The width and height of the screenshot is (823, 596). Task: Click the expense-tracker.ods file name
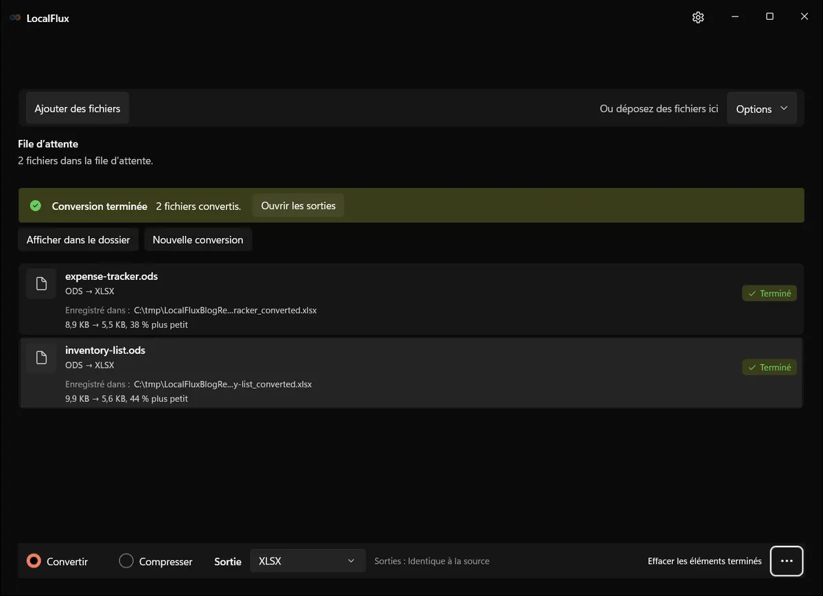pos(112,276)
